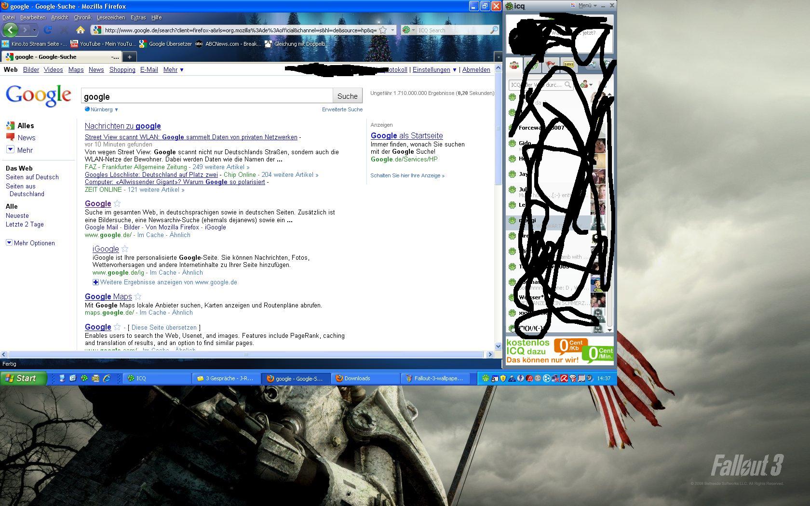Expand the Mehr dropdown in Google's top bar
The height and width of the screenshot is (506, 810).
pyautogui.click(x=173, y=70)
